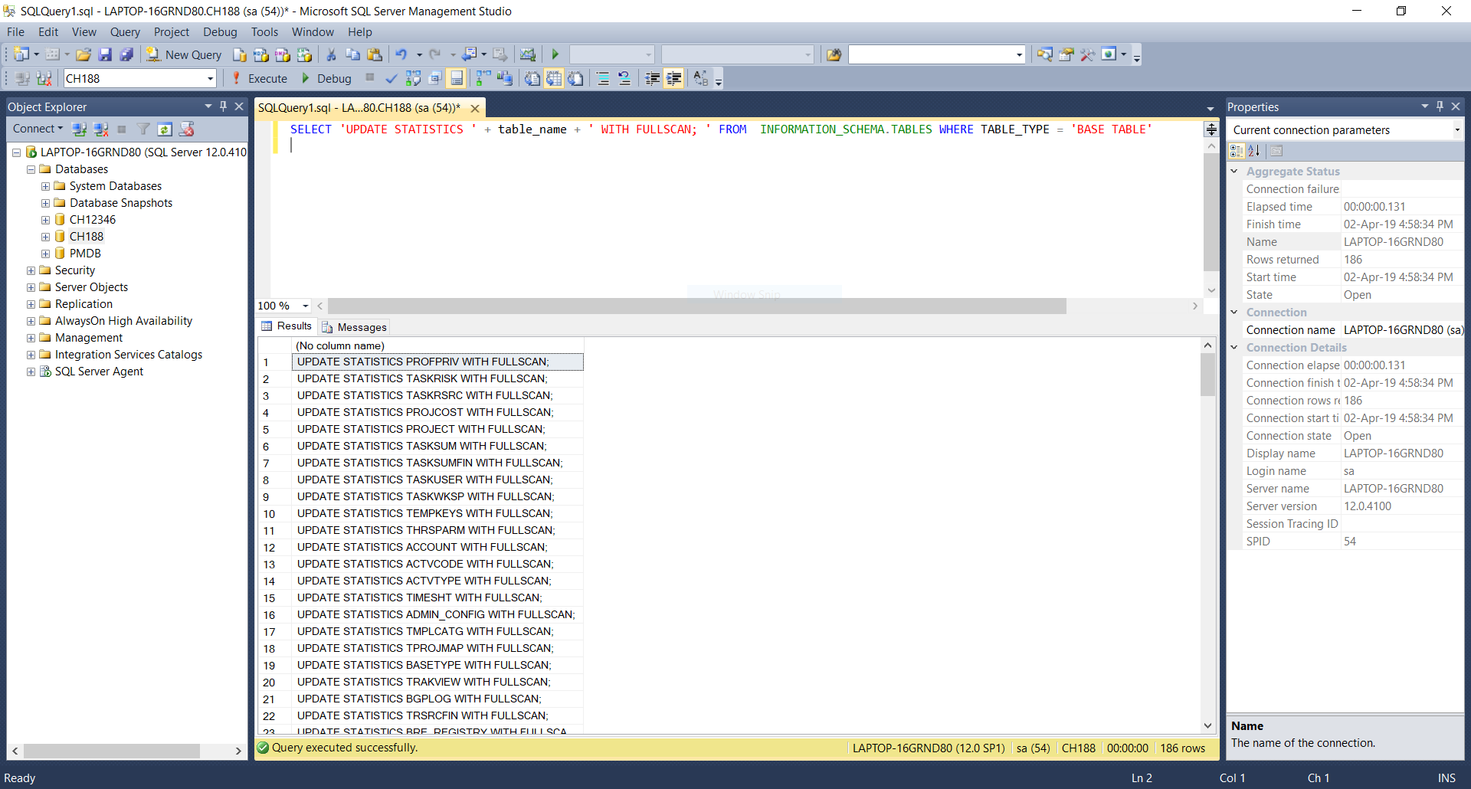This screenshot has width=1471, height=789.
Task: Open the Query menu
Action: coord(124,31)
